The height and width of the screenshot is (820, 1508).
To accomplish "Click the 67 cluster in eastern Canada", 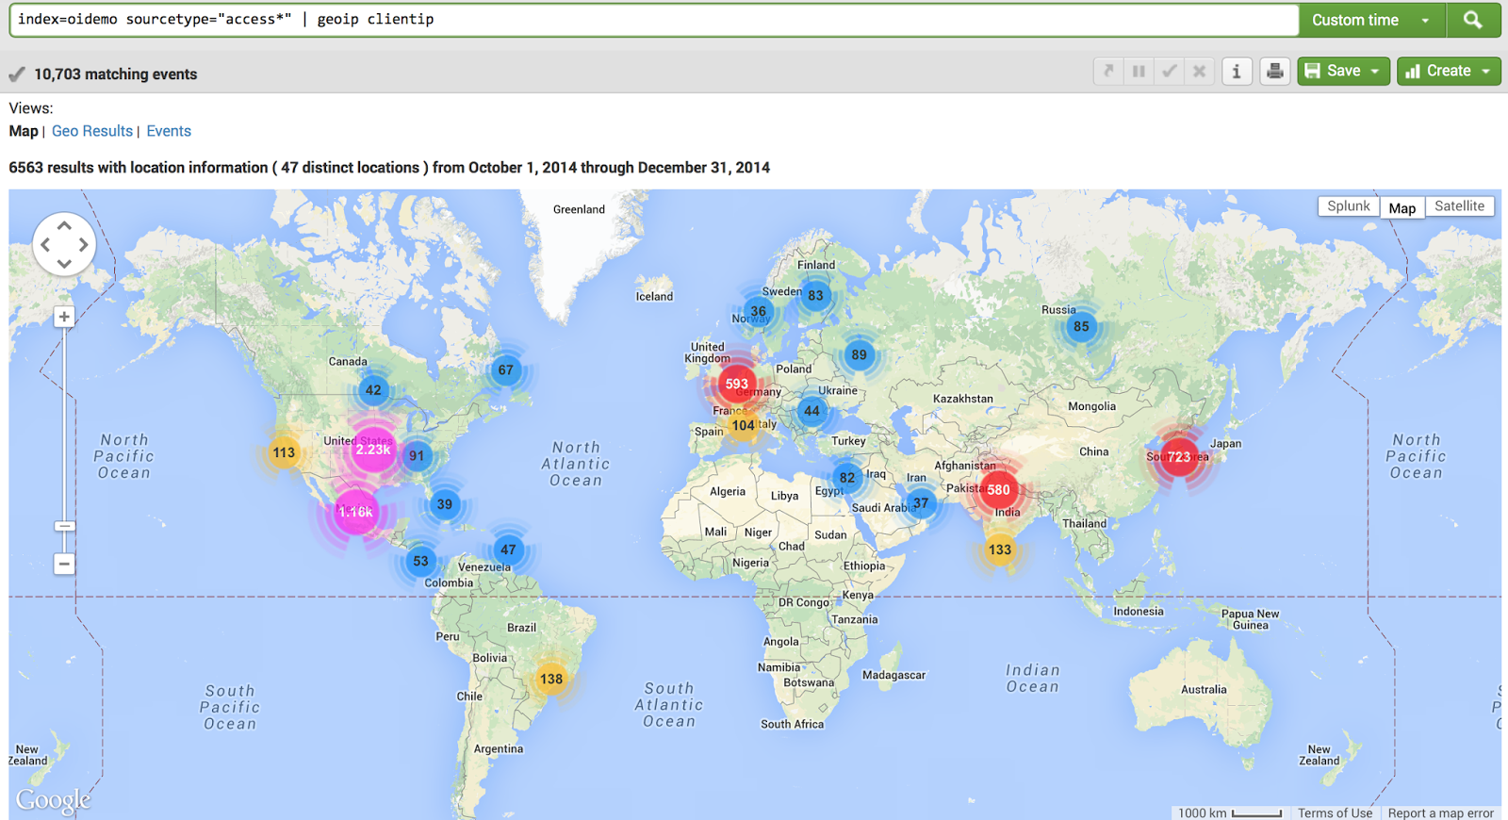I will [506, 369].
